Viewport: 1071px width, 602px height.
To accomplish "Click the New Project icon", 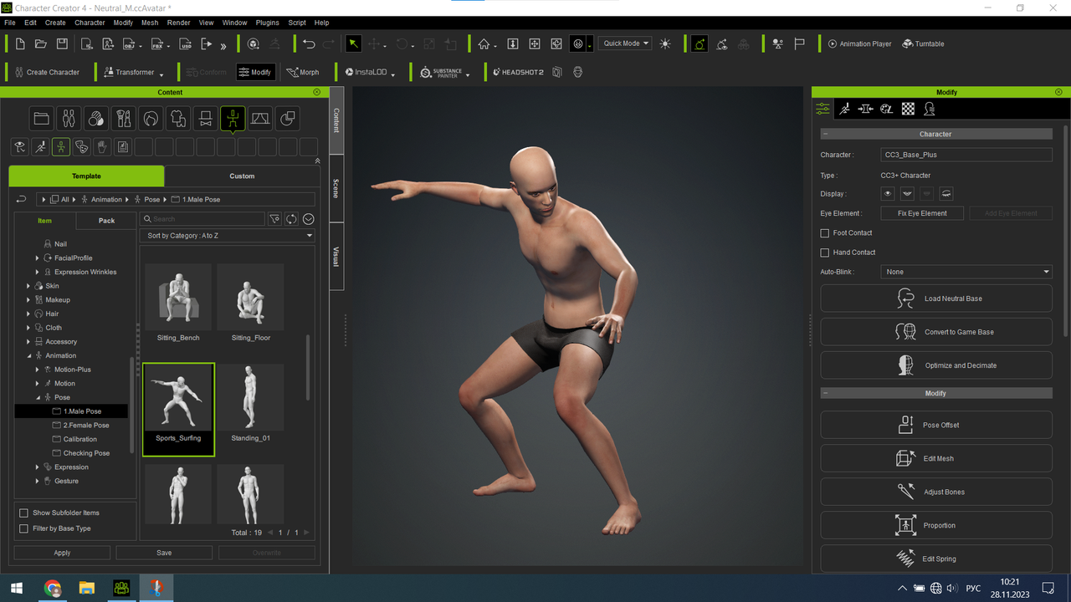I will tap(20, 43).
